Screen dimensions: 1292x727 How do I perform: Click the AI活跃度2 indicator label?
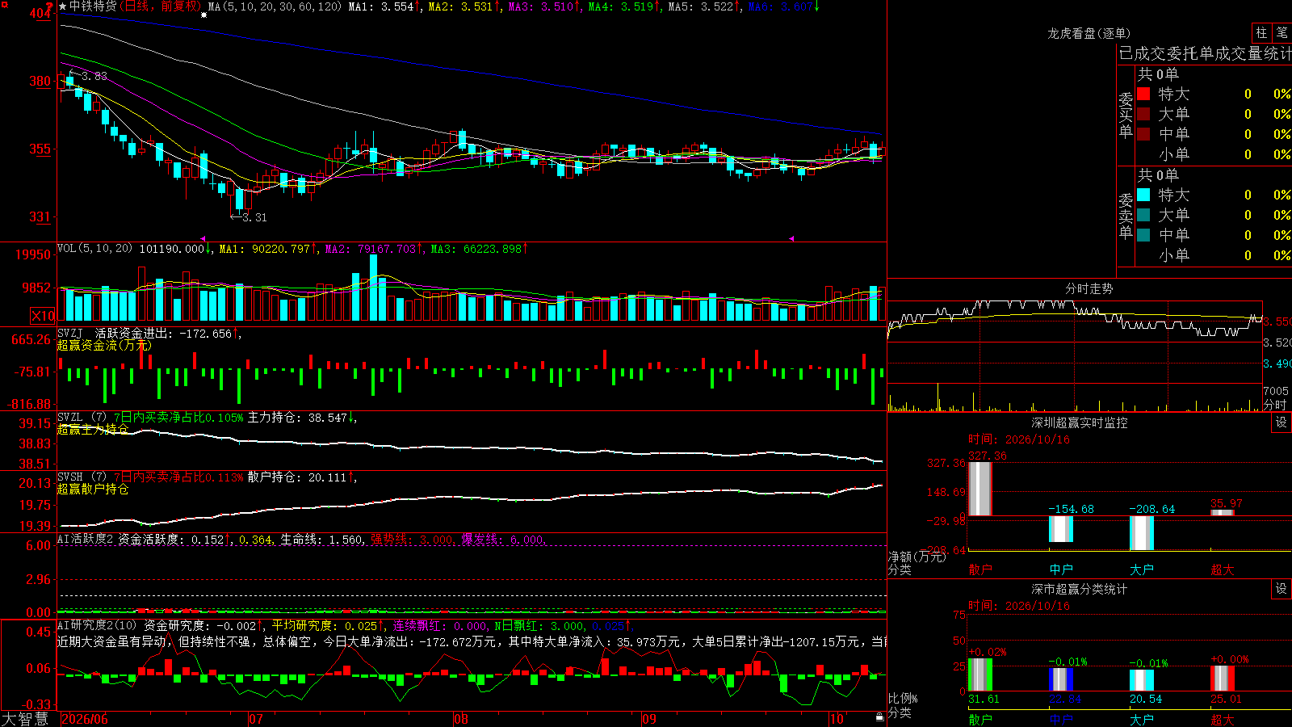point(86,539)
